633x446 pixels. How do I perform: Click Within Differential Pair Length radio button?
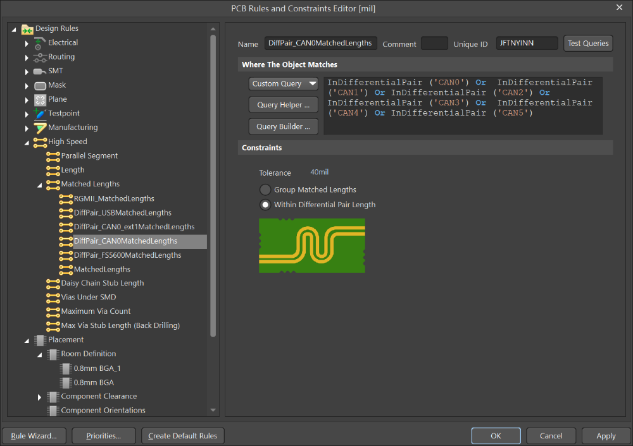(265, 205)
